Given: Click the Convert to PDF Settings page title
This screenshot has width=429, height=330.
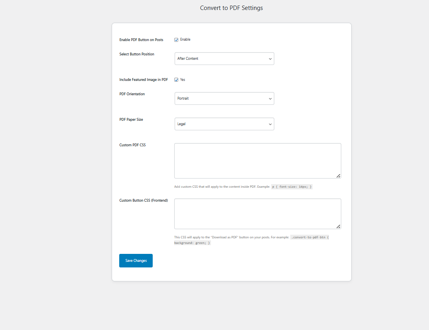Looking at the screenshot, I should point(231,8).
